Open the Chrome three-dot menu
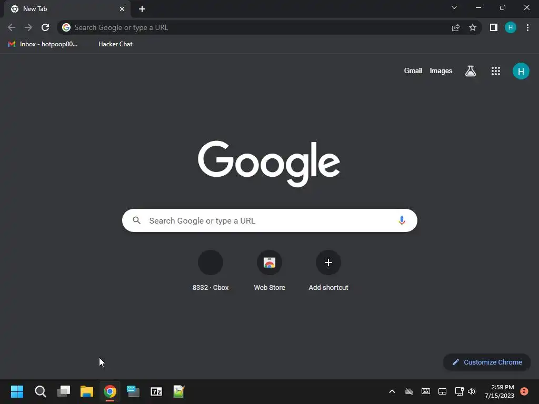539x404 pixels. coord(527,27)
